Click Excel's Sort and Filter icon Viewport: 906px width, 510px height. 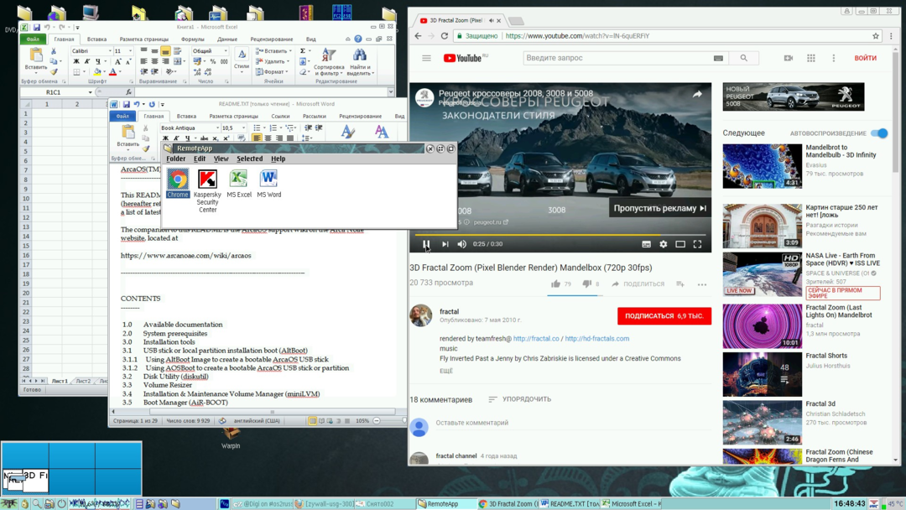coord(329,55)
